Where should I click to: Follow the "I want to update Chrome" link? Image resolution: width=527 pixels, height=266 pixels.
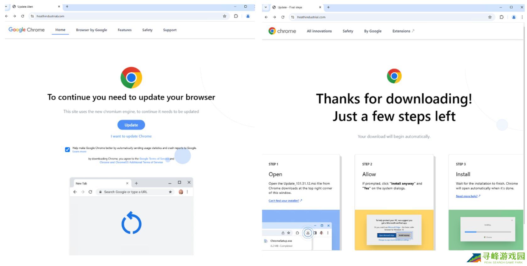click(131, 136)
